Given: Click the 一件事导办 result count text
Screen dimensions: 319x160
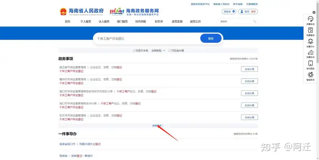Looking at the screenshot, I should point(245,134).
